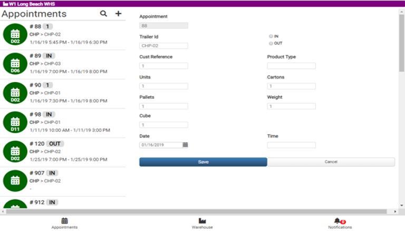Open the notifications bell icon
The height and width of the screenshot is (231, 405).
337,220
